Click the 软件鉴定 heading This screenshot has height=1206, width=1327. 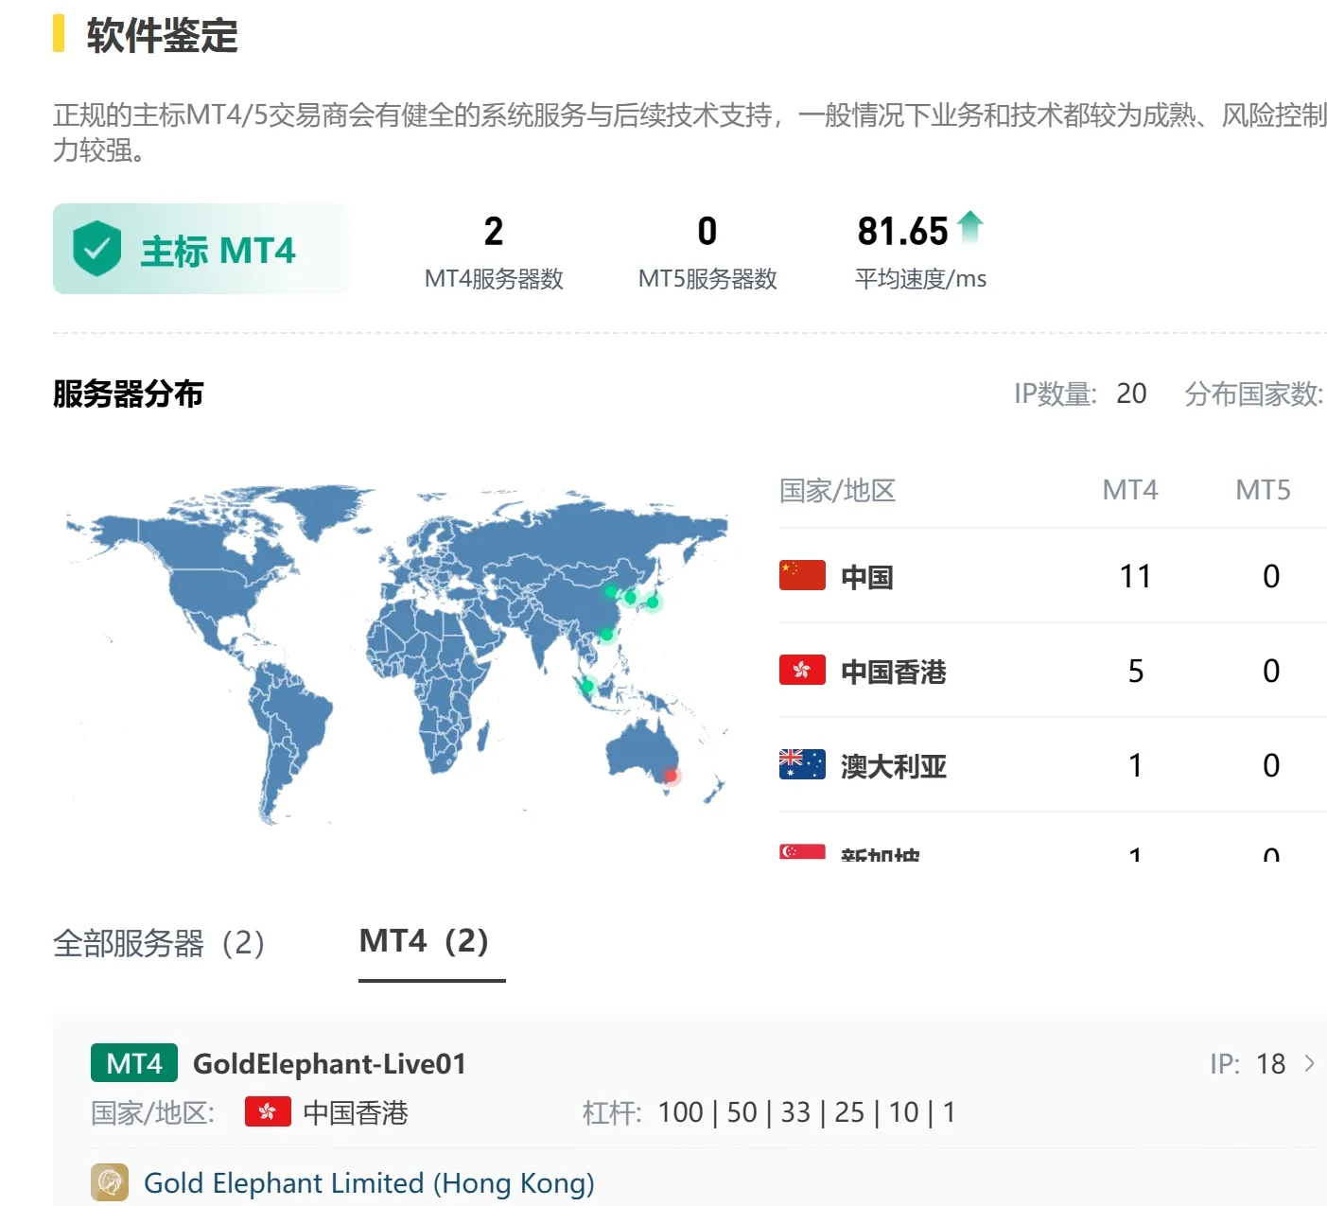click(x=162, y=34)
